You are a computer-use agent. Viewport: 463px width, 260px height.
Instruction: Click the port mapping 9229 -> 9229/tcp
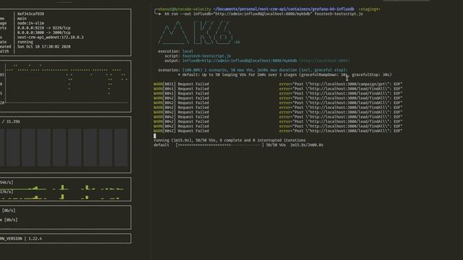point(43,28)
